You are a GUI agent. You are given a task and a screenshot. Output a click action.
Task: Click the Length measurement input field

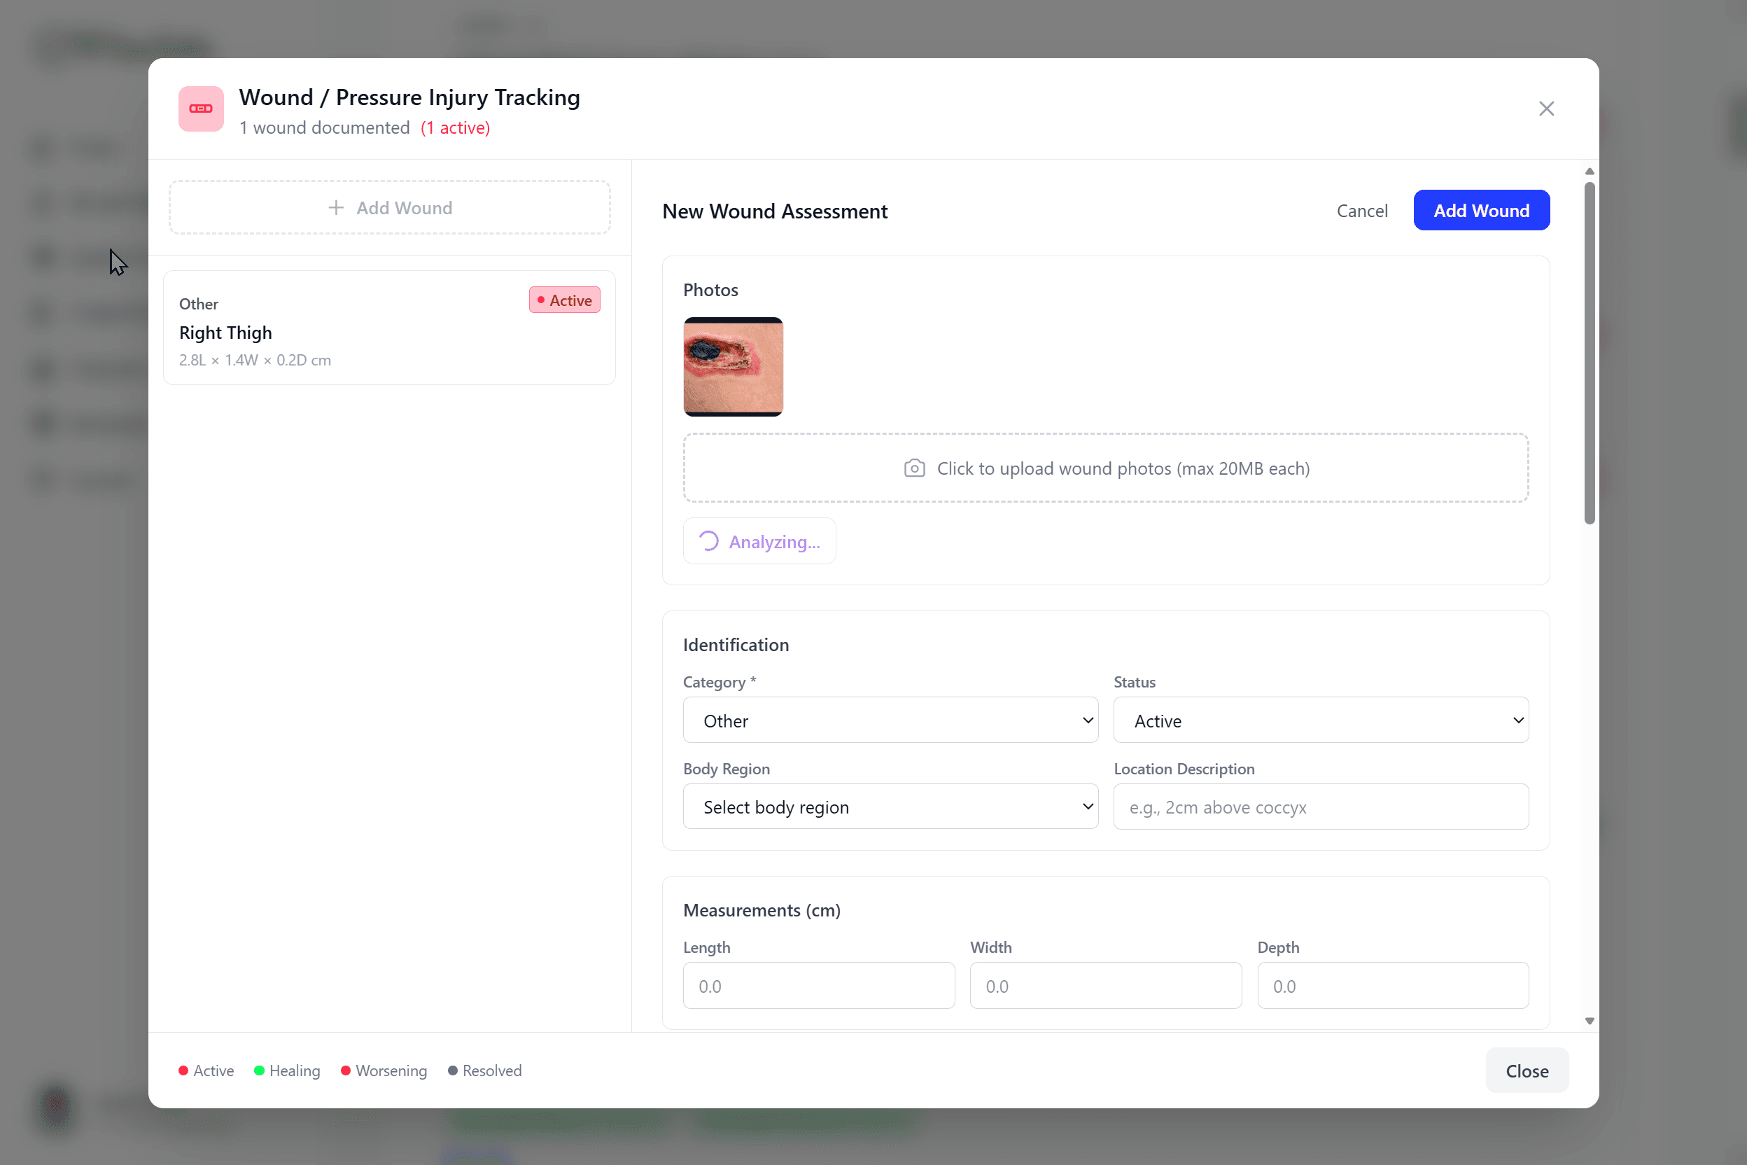(x=818, y=986)
